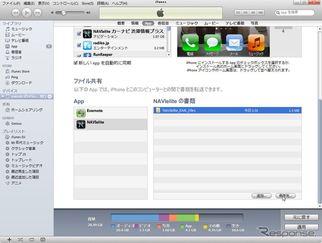Adjust the volume slider knob

(64, 13)
